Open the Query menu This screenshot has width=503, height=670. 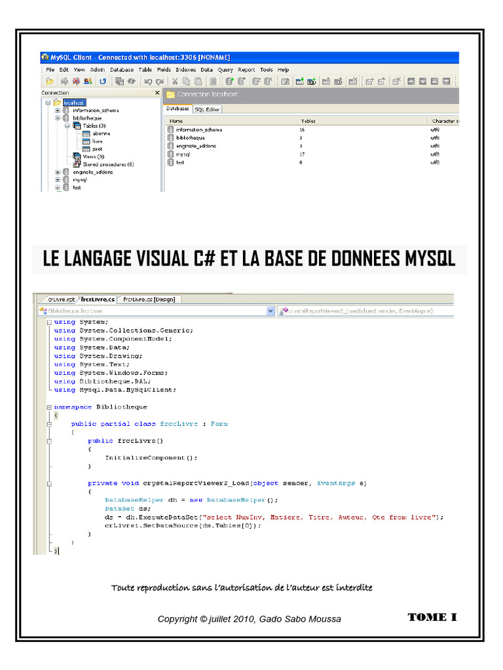pos(225,69)
